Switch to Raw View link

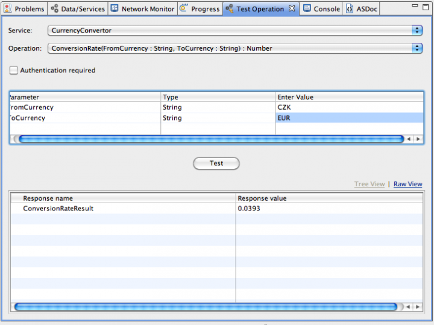[x=407, y=184]
